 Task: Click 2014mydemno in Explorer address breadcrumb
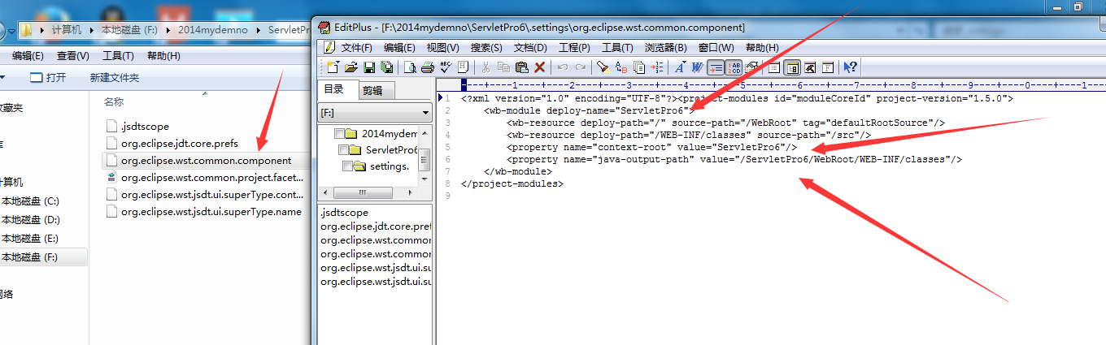pyautogui.click(x=211, y=29)
